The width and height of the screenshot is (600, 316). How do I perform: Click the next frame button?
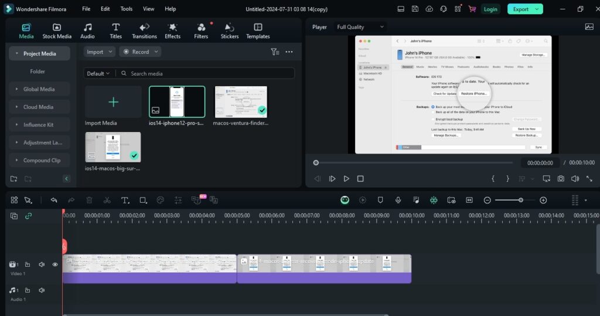pyautogui.click(x=332, y=179)
